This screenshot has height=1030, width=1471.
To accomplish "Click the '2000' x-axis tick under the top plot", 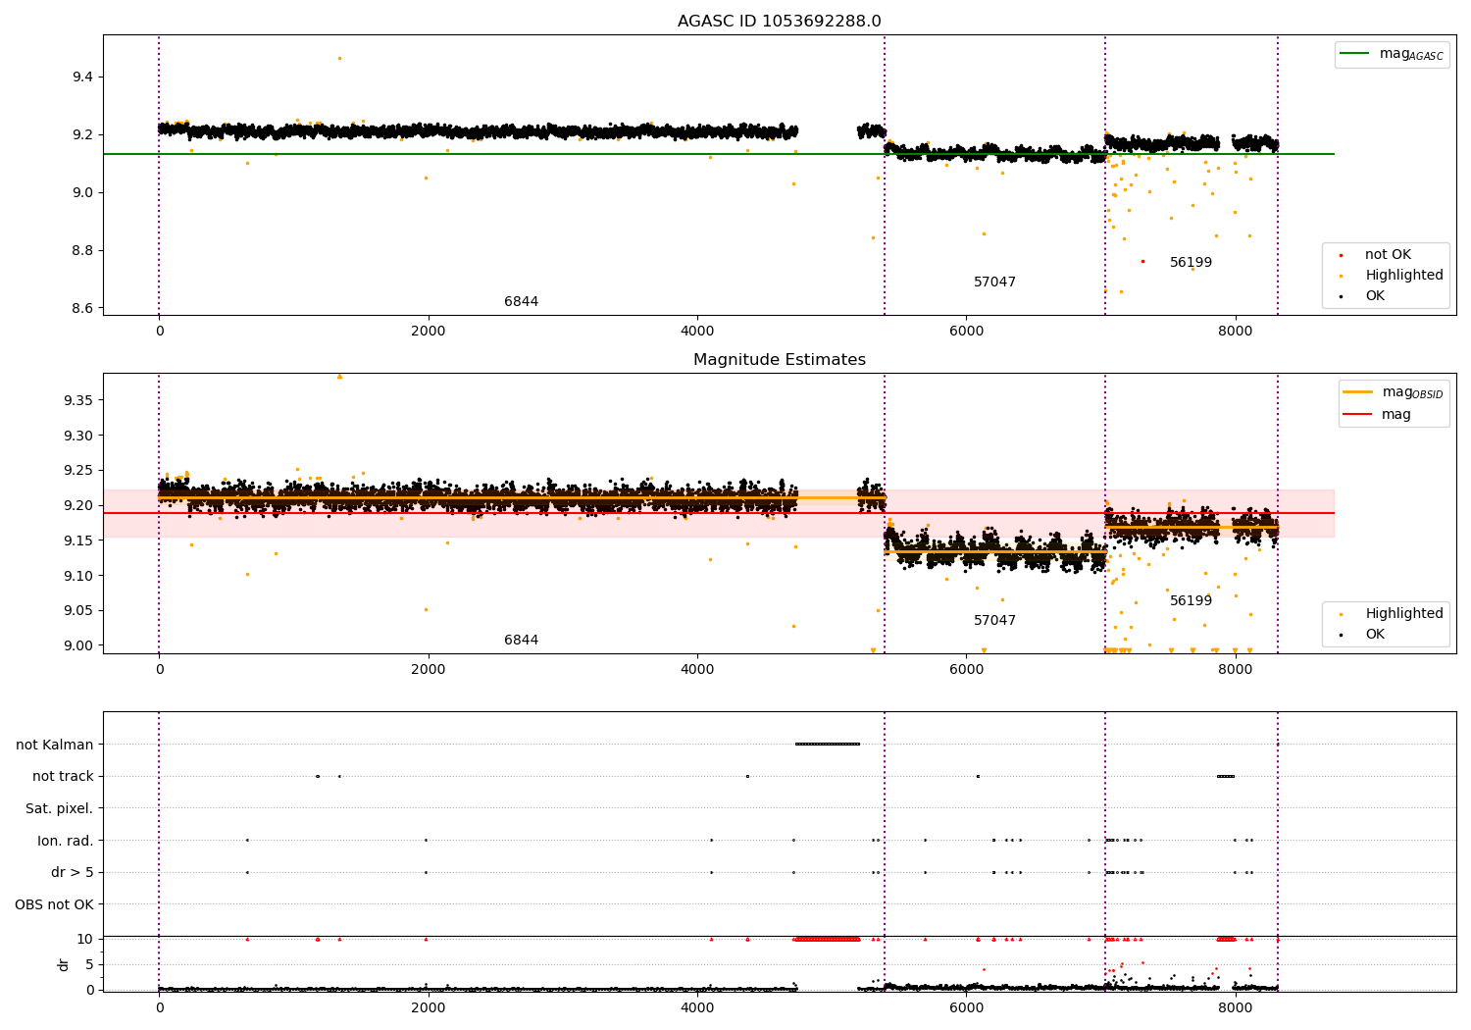I will tap(429, 332).
